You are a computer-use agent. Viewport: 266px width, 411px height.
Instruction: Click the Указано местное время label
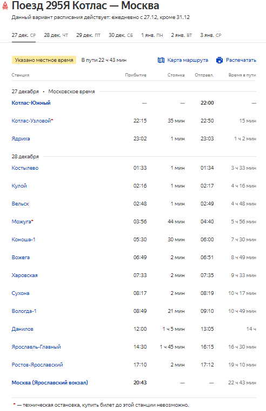(44, 60)
